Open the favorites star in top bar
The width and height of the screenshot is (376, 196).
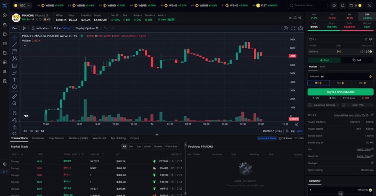click(x=334, y=5)
